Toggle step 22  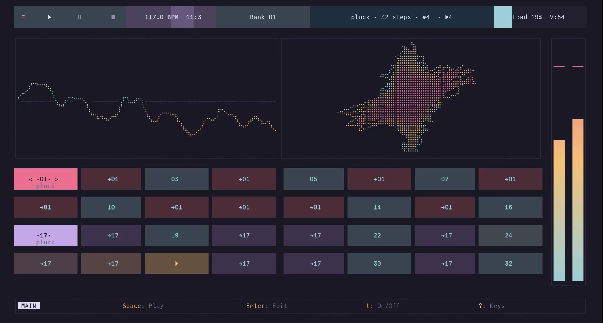[379, 235]
